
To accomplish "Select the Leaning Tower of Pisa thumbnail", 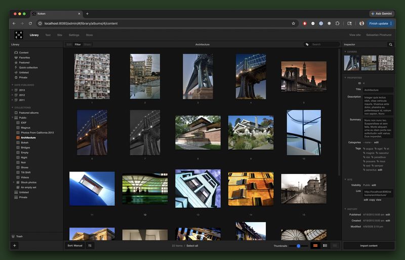I will click(145, 76).
